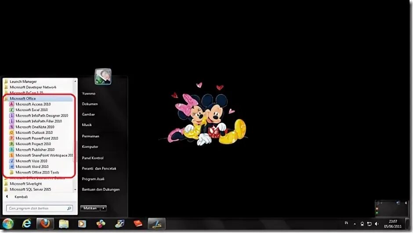Open Dokumen from Start menu

pos(90,104)
